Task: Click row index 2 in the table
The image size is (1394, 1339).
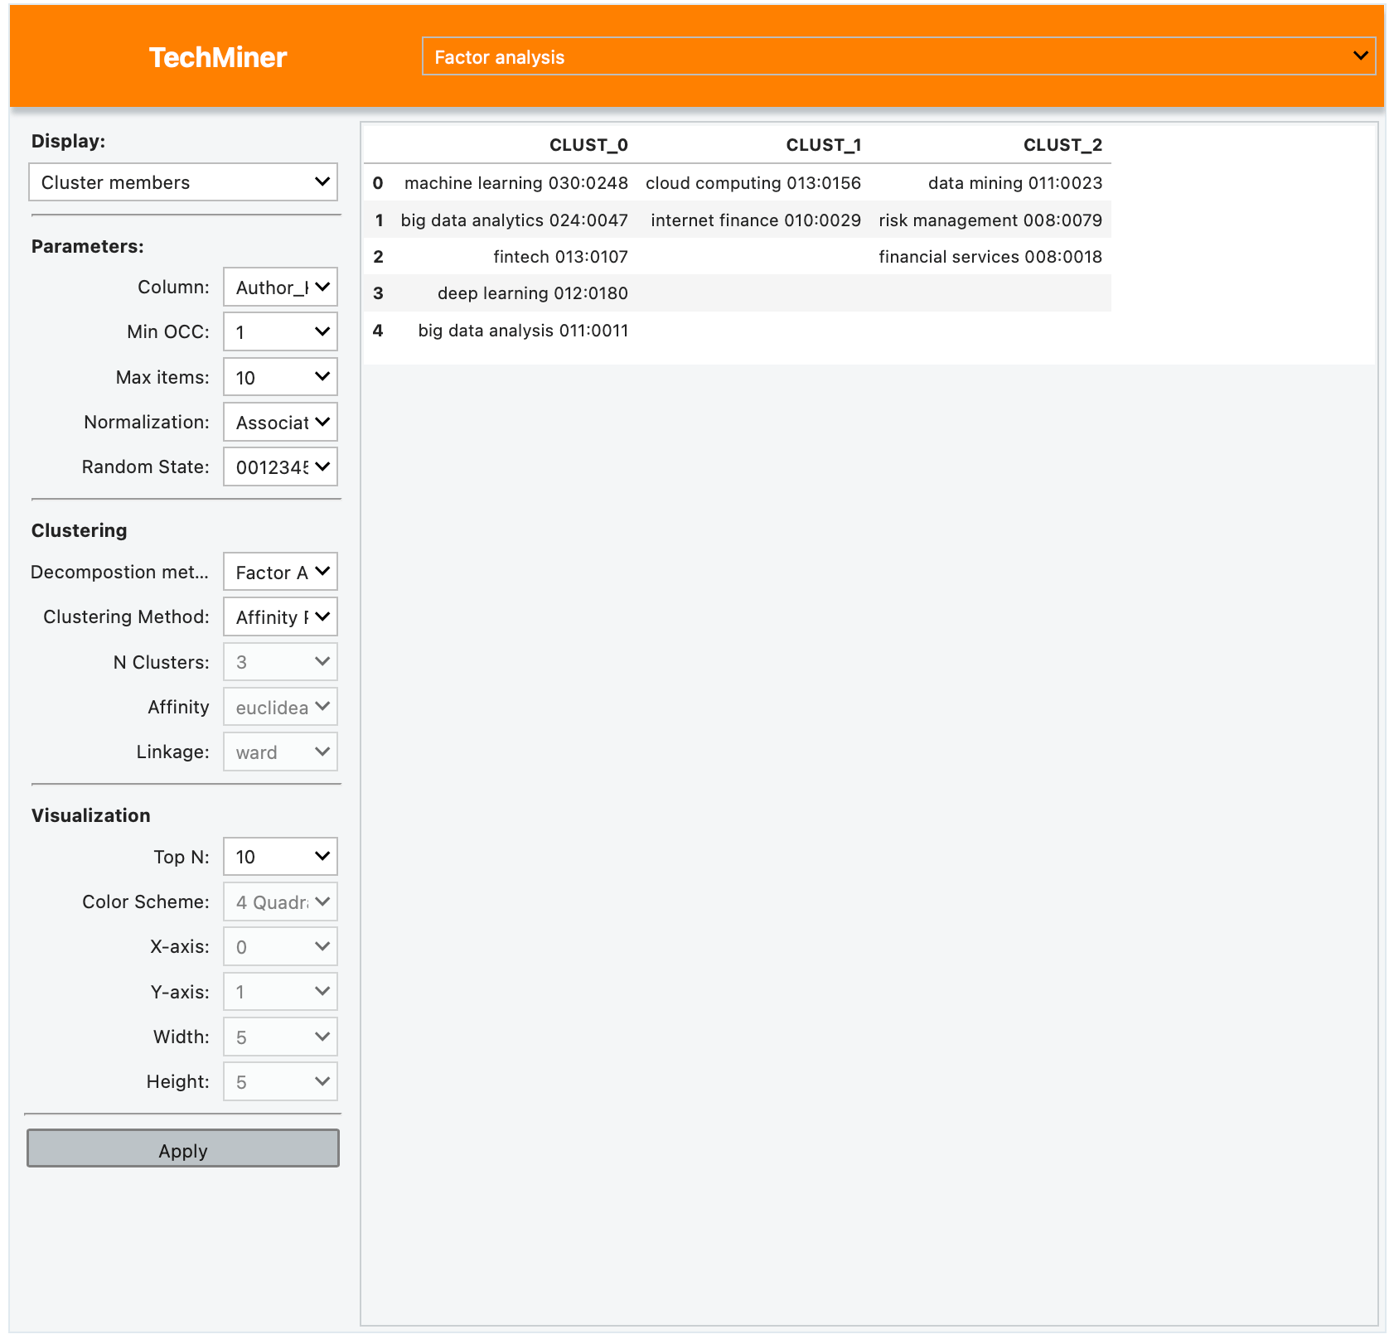Action: (378, 257)
